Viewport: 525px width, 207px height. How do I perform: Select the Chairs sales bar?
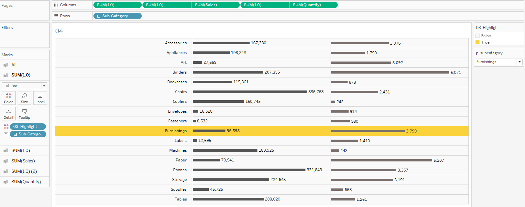(x=250, y=92)
